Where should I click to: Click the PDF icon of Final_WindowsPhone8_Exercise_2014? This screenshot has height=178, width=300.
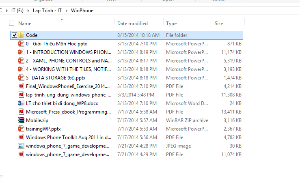coord(21,86)
